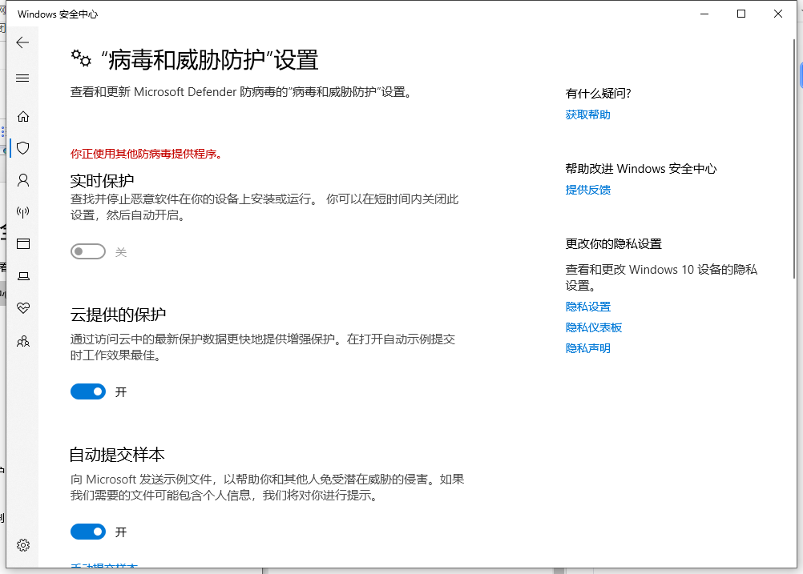Viewport: 803px width, 574px height.
Task: Open firewall & network protection icon
Action: [23, 212]
